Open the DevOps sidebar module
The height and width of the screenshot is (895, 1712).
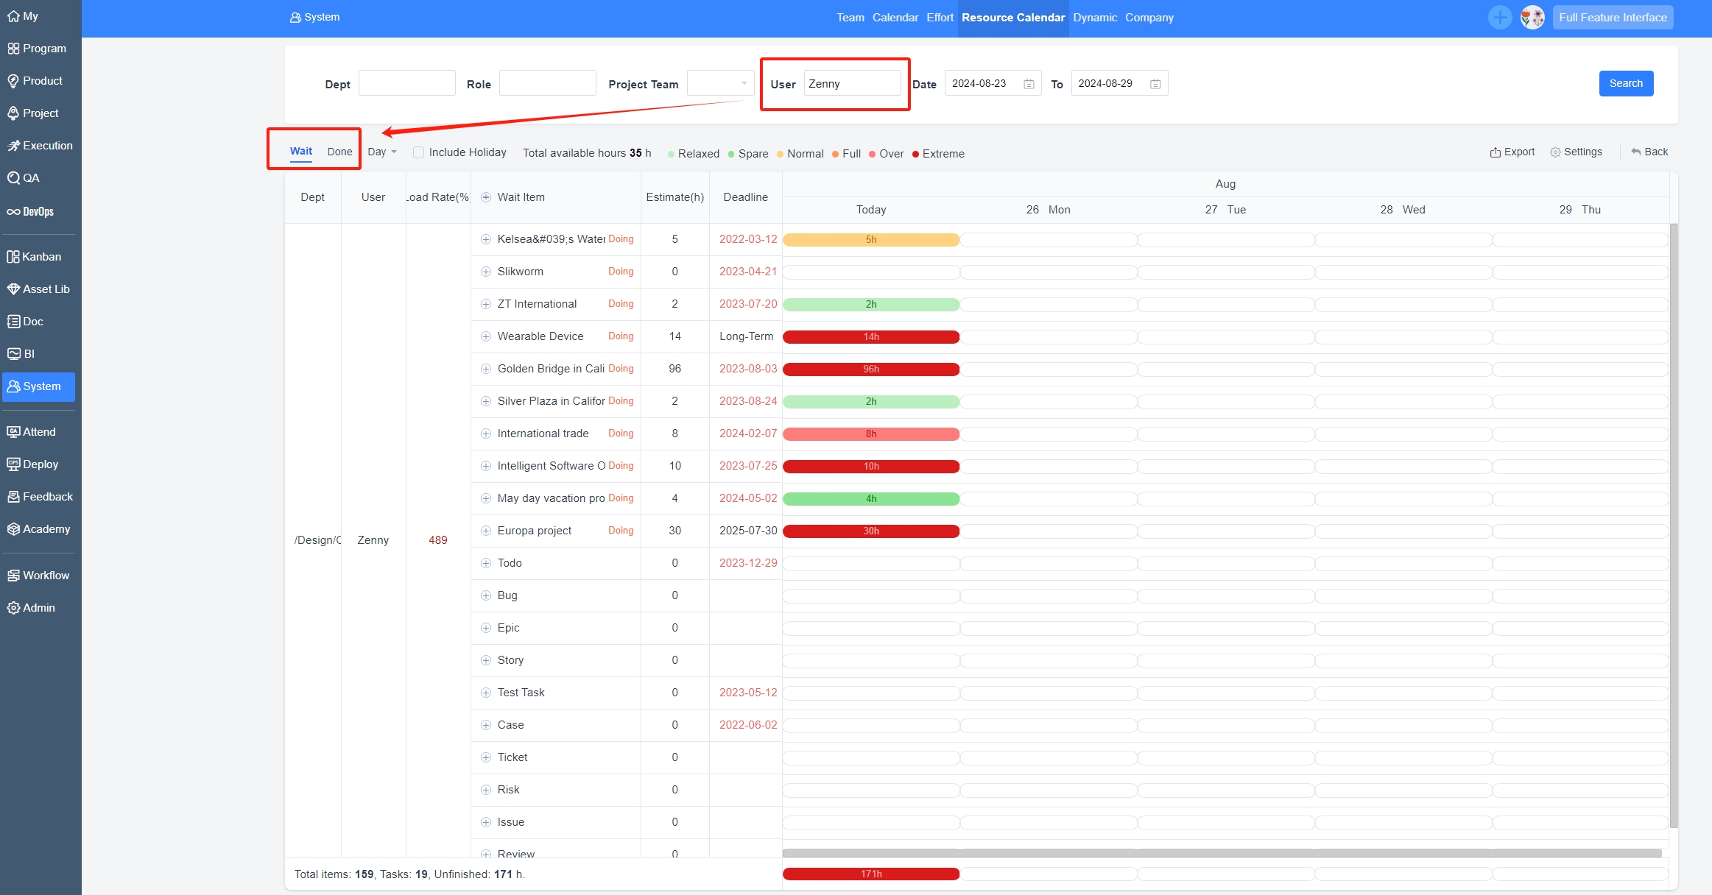[31, 211]
